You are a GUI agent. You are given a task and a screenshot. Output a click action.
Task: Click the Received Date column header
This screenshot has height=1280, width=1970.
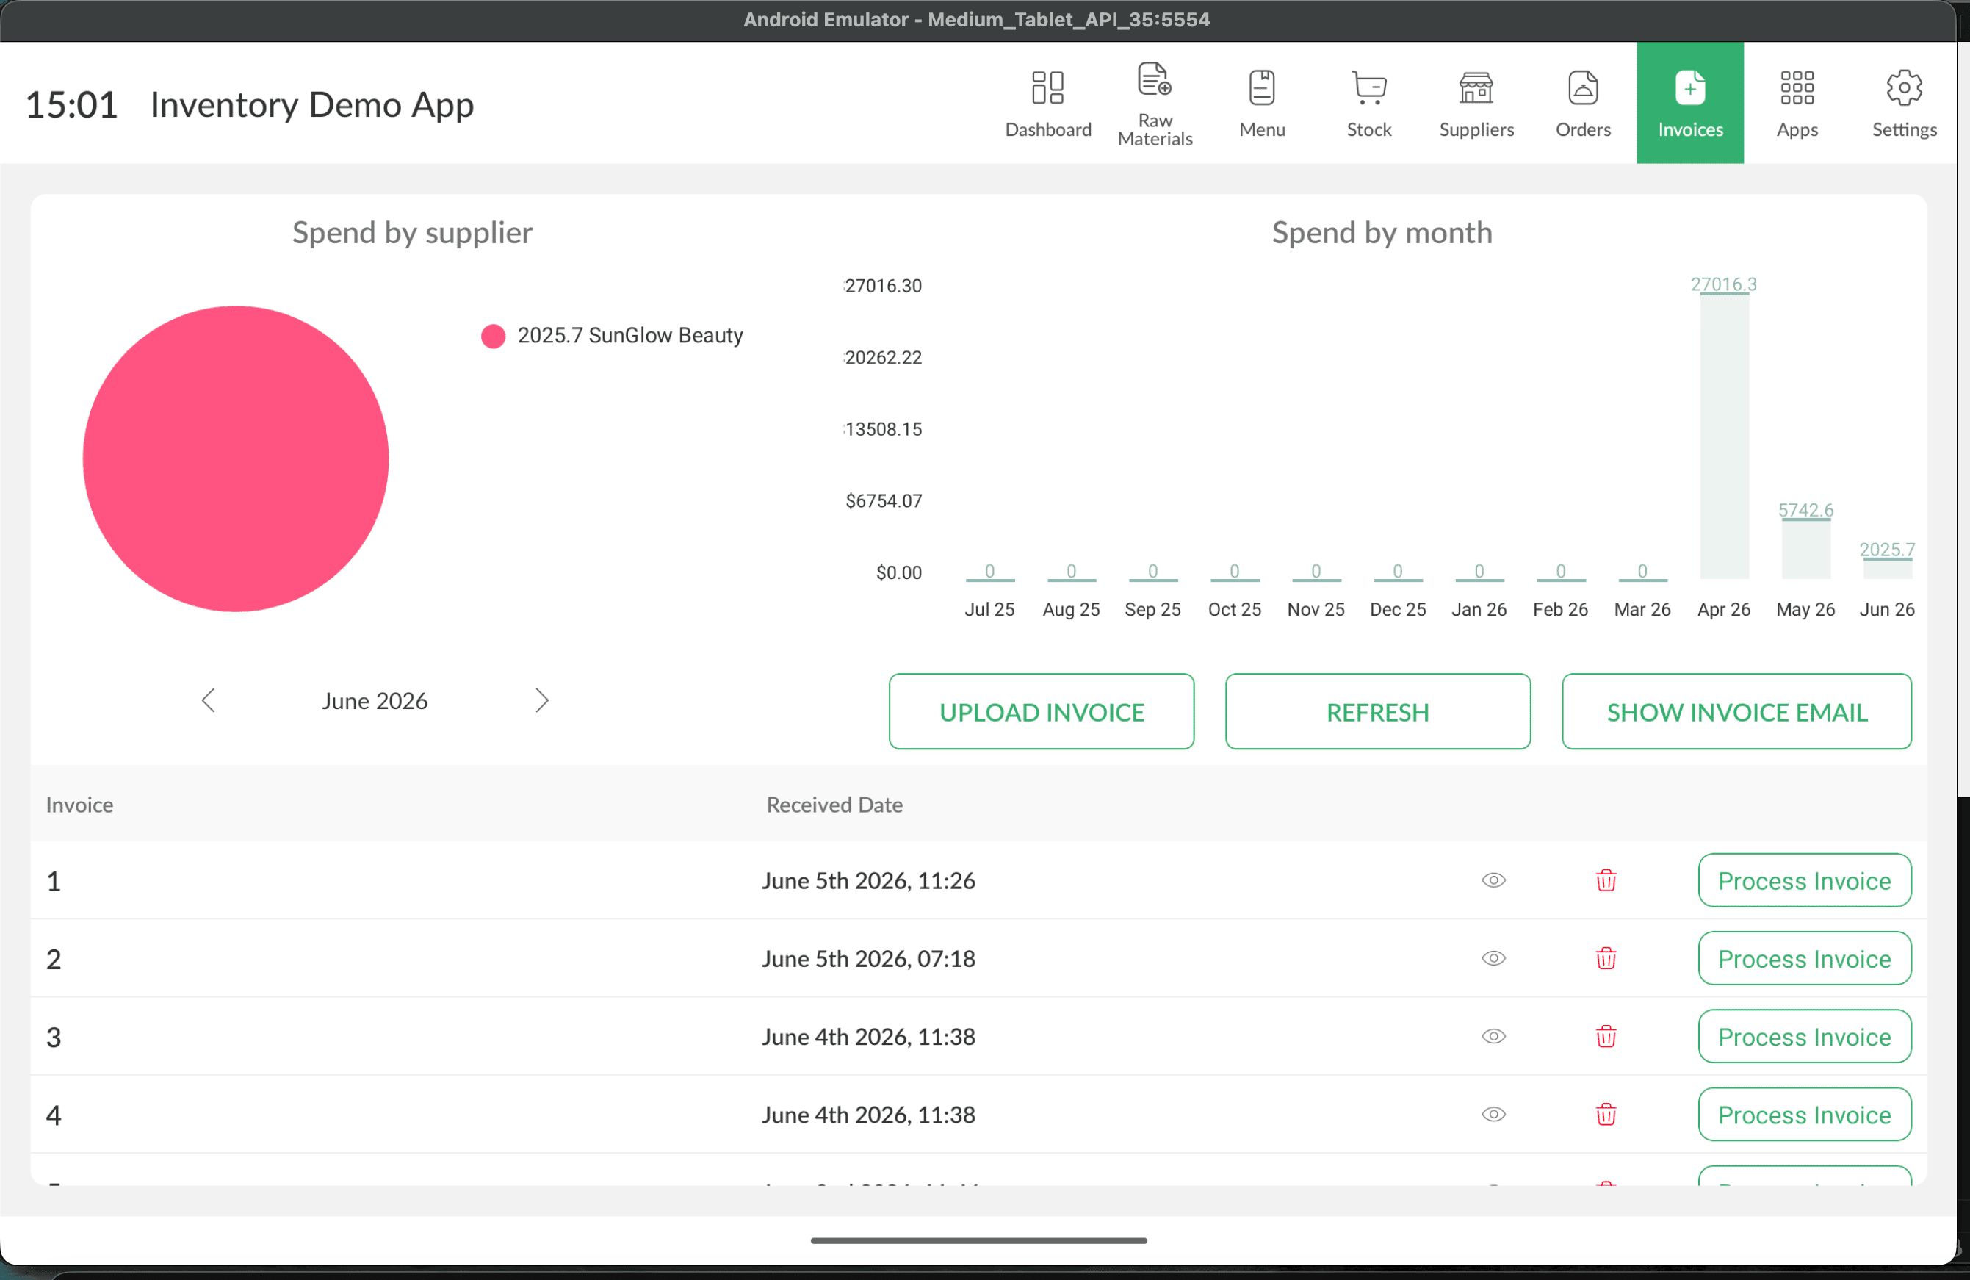click(x=834, y=804)
